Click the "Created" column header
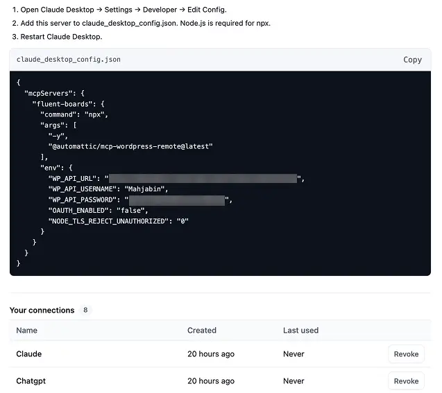The width and height of the screenshot is (442, 393). pos(202,330)
